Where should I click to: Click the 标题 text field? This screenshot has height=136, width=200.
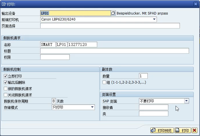[114, 51]
